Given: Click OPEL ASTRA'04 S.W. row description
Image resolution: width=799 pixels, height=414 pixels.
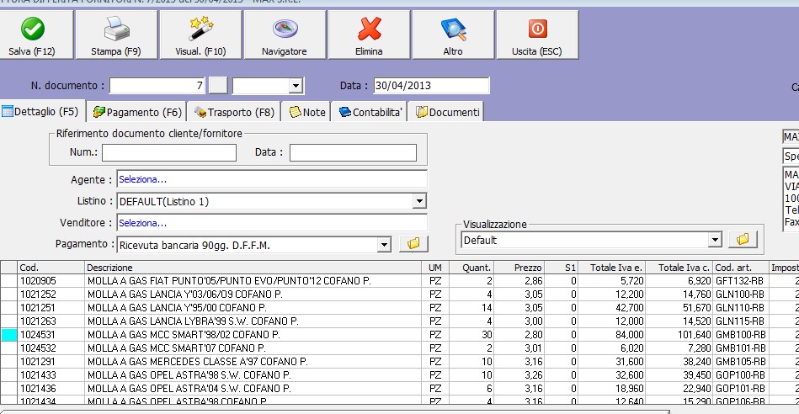Looking at the screenshot, I should pyautogui.click(x=189, y=389).
